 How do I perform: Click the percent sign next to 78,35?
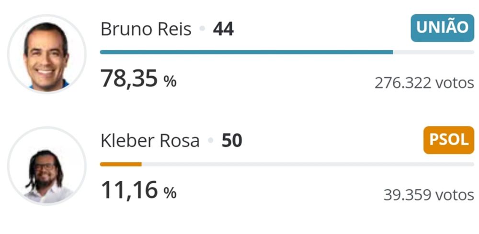pos(170,81)
